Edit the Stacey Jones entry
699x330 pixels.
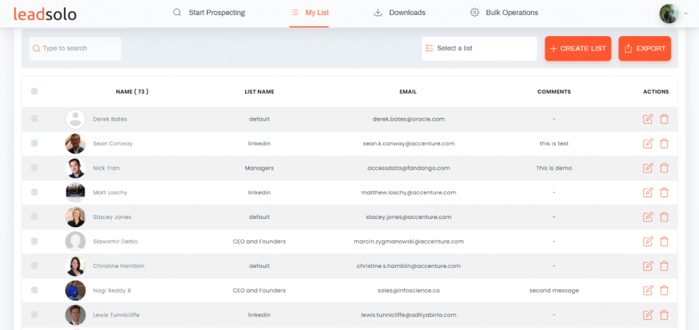pos(648,217)
